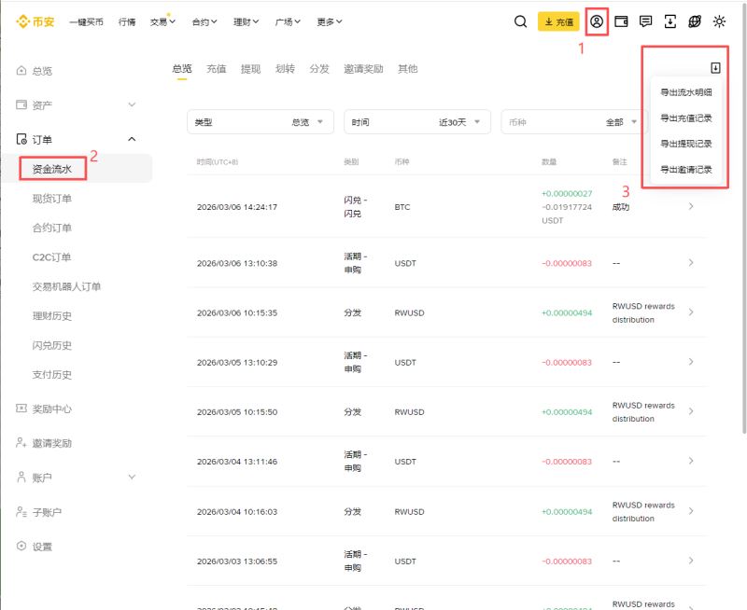Open the 合约 menu in top navigation
The image size is (747, 610).
pyautogui.click(x=202, y=21)
